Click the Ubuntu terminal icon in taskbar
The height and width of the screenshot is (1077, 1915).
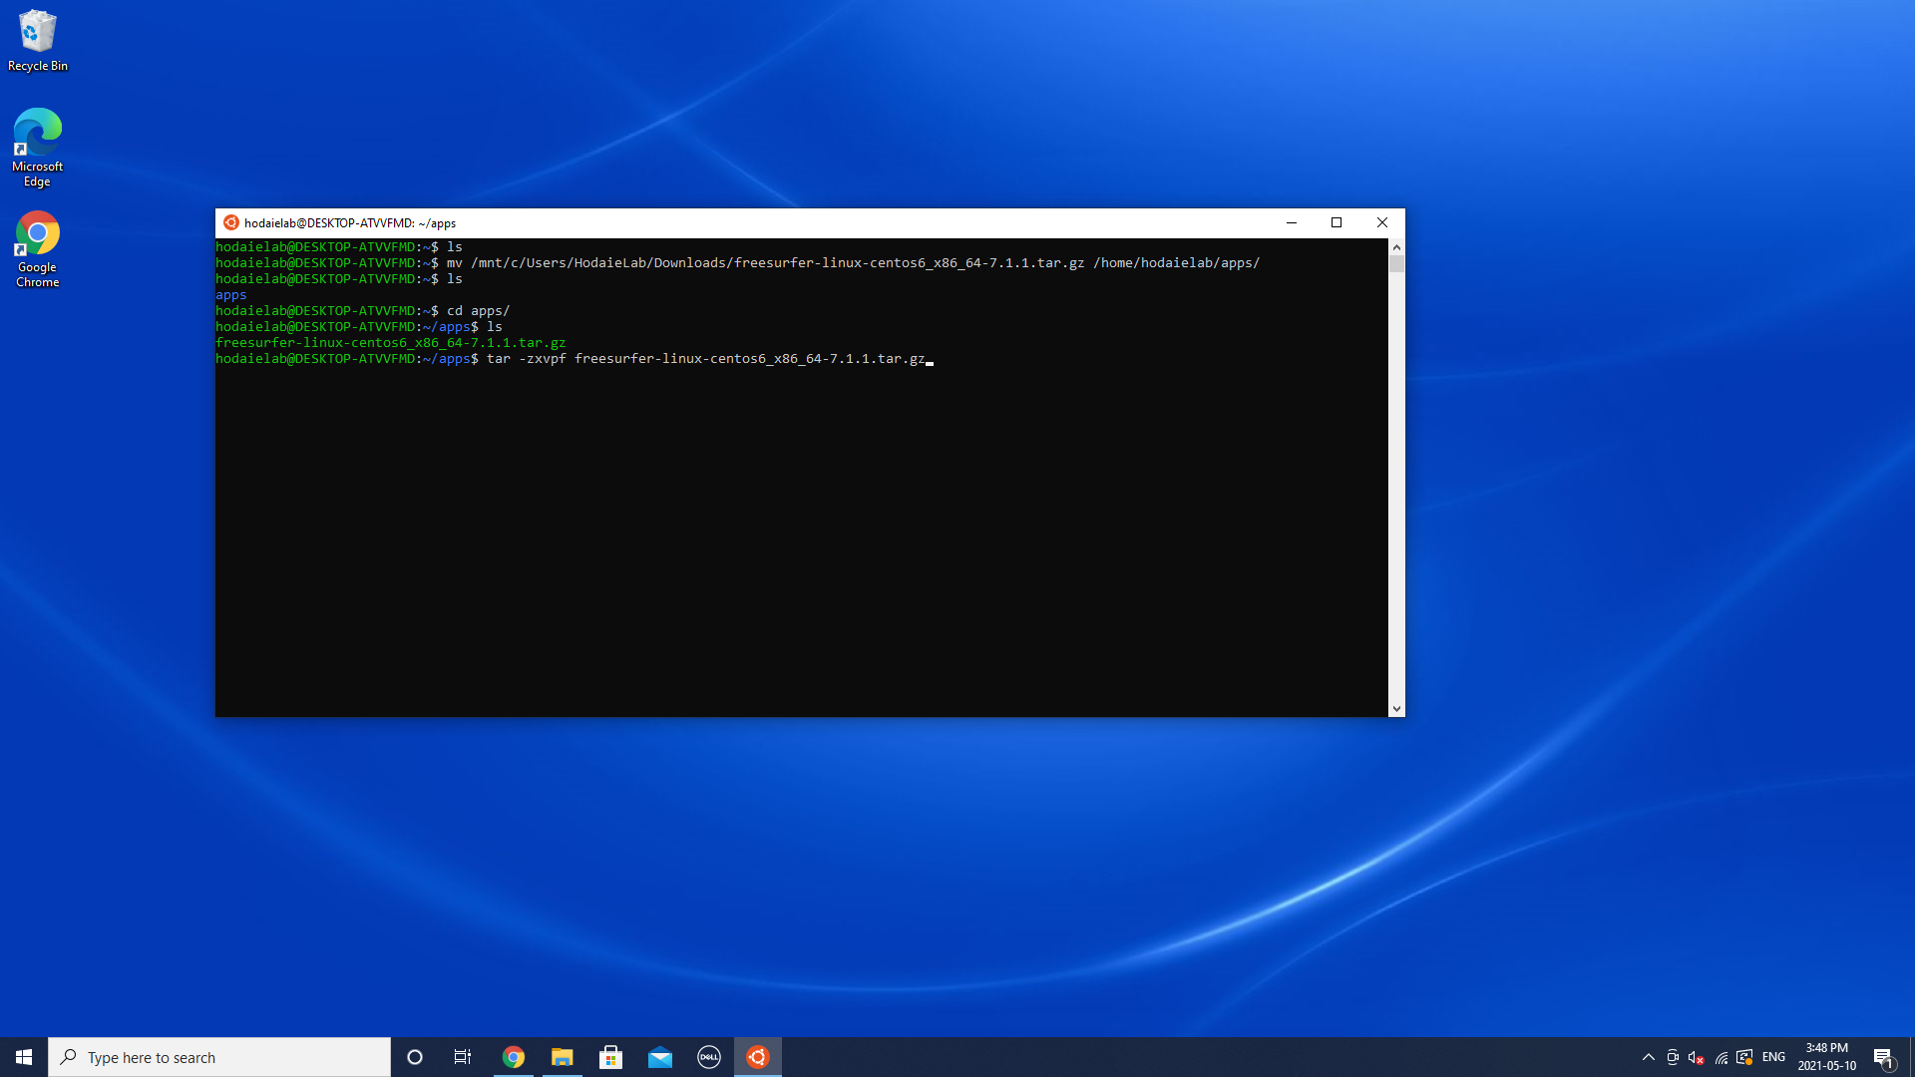tap(758, 1056)
